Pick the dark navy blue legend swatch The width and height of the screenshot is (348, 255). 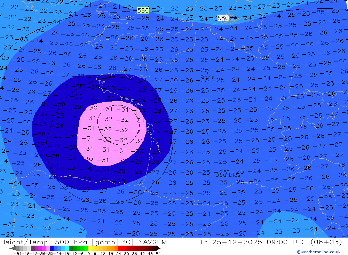pyautogui.click(x=52, y=248)
